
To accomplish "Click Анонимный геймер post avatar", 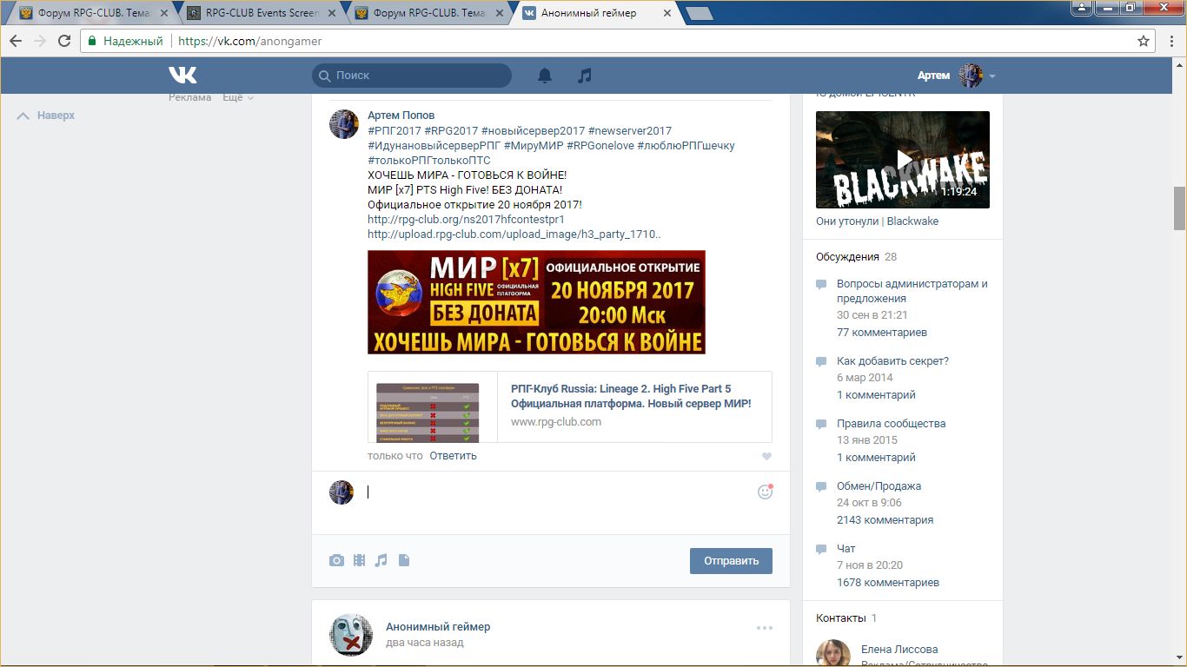I will pyautogui.click(x=351, y=635).
